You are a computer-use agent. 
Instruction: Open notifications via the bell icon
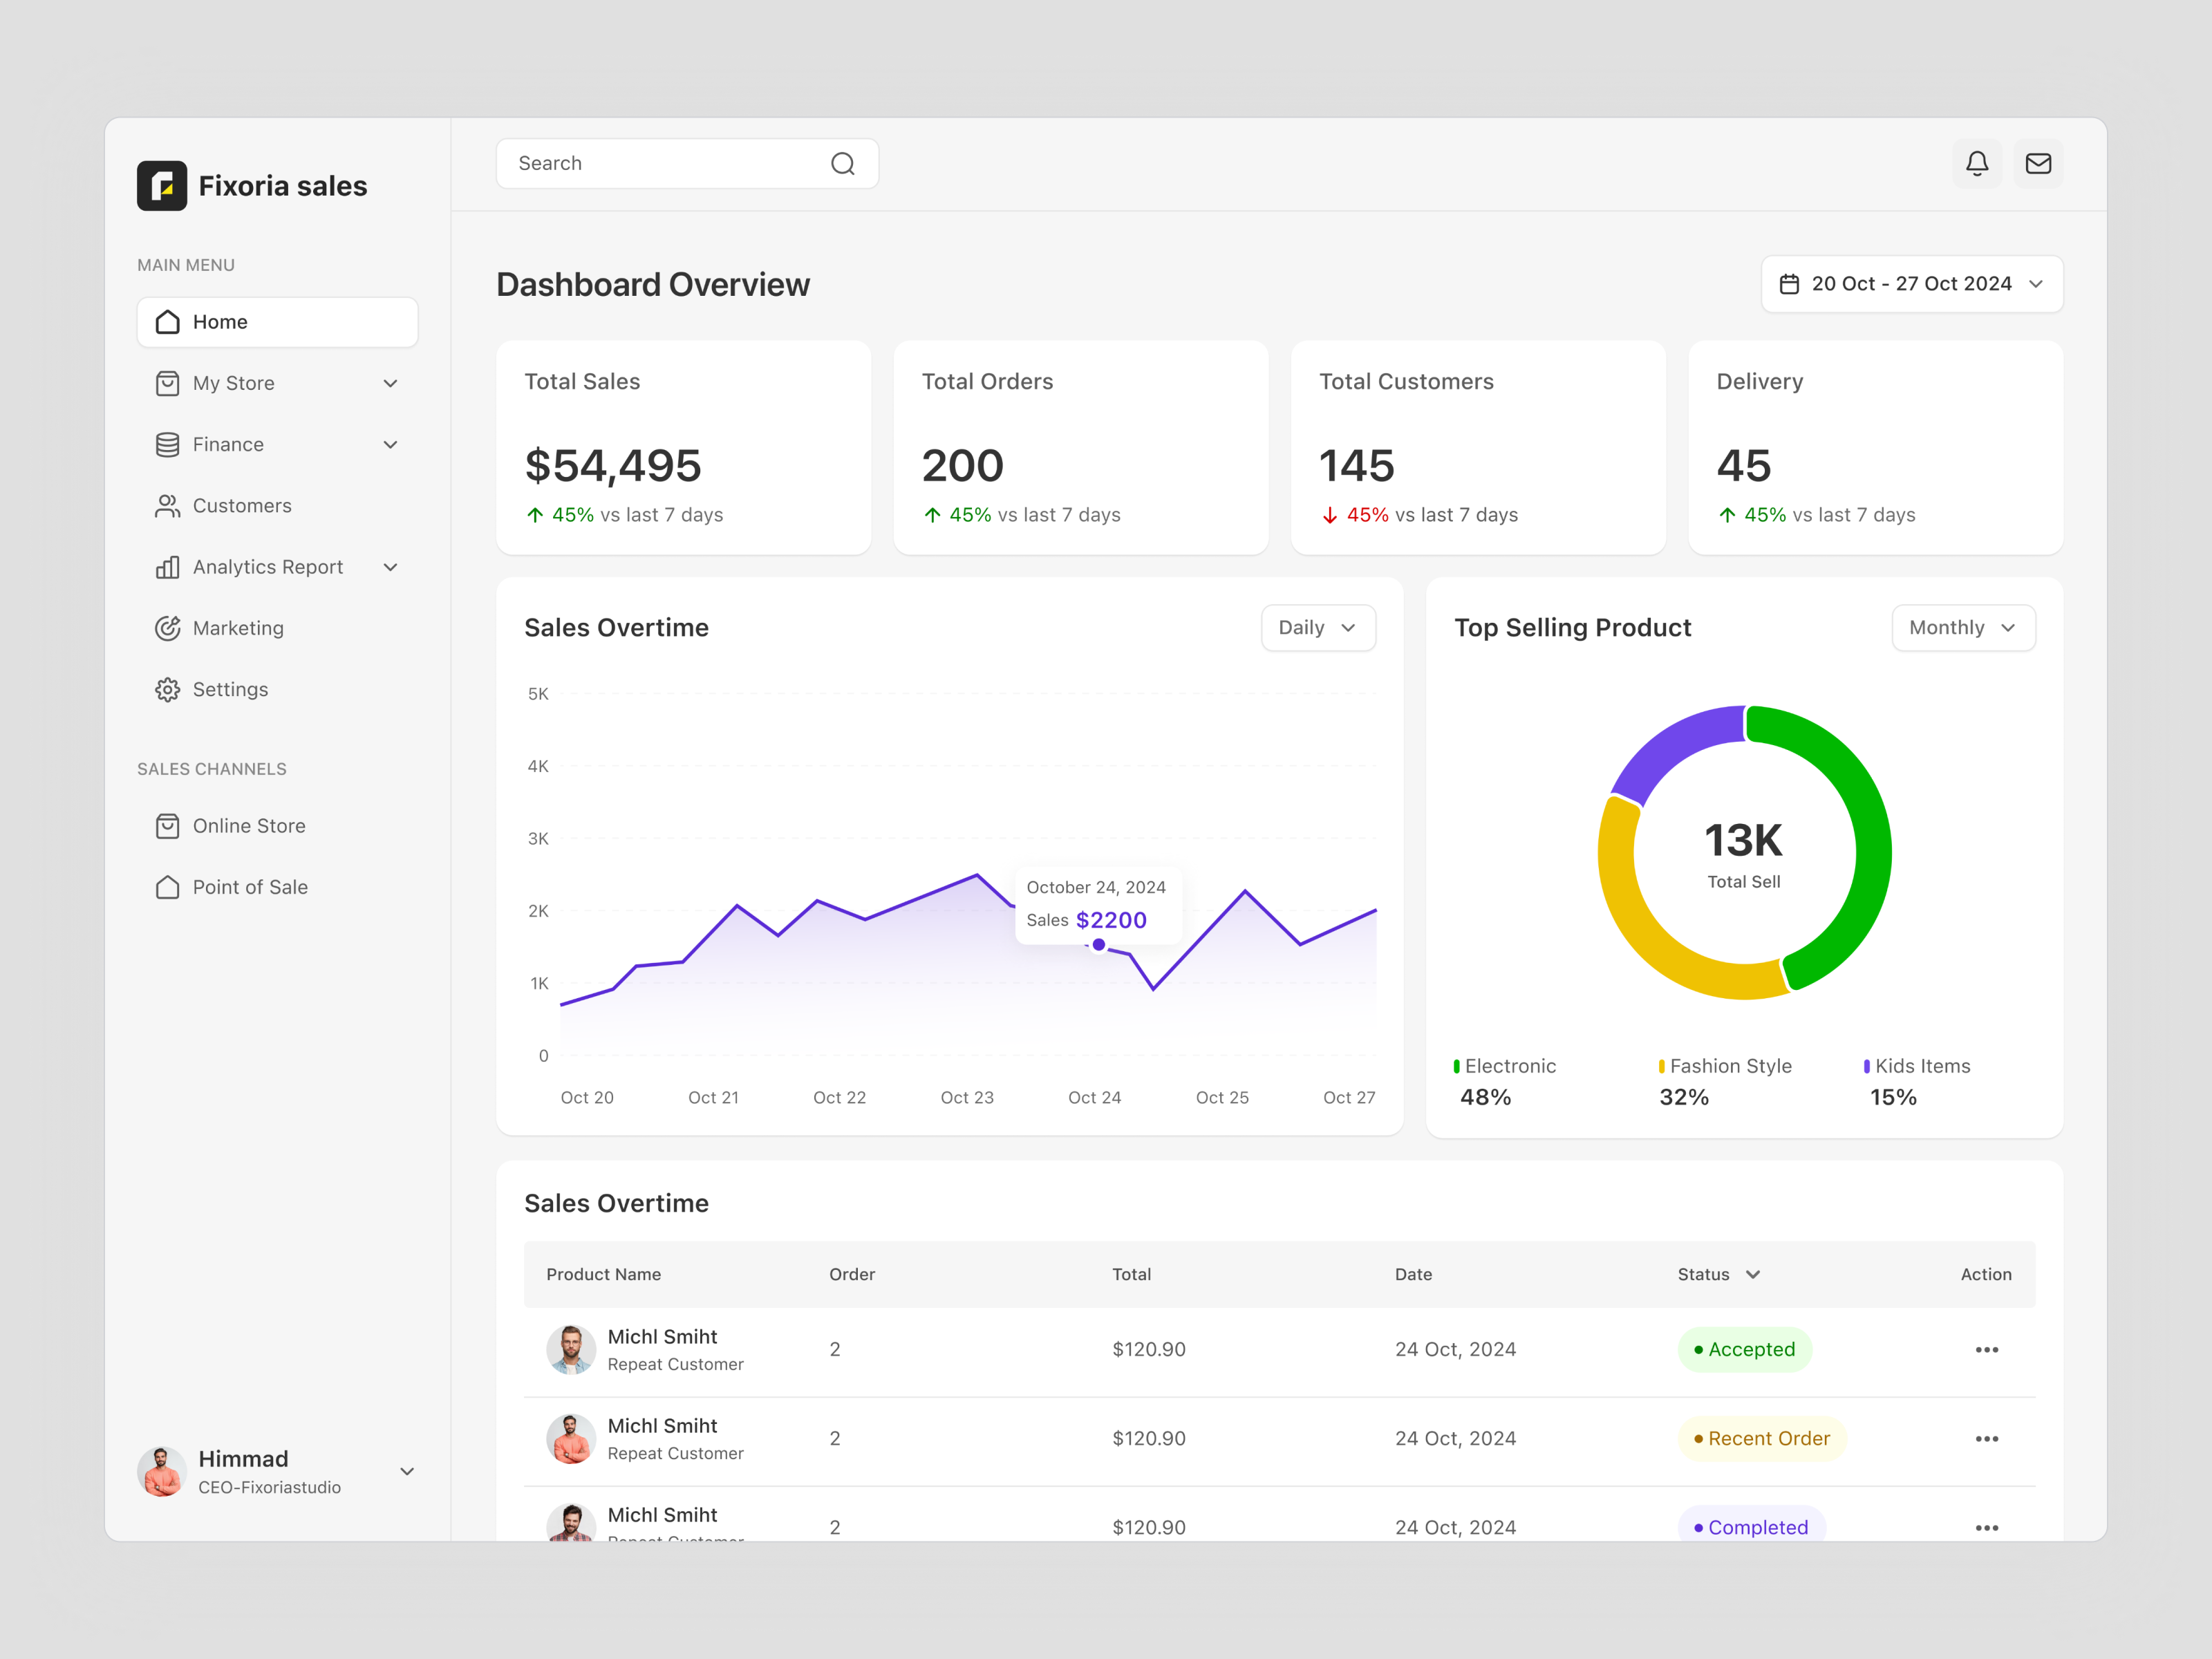(1977, 163)
